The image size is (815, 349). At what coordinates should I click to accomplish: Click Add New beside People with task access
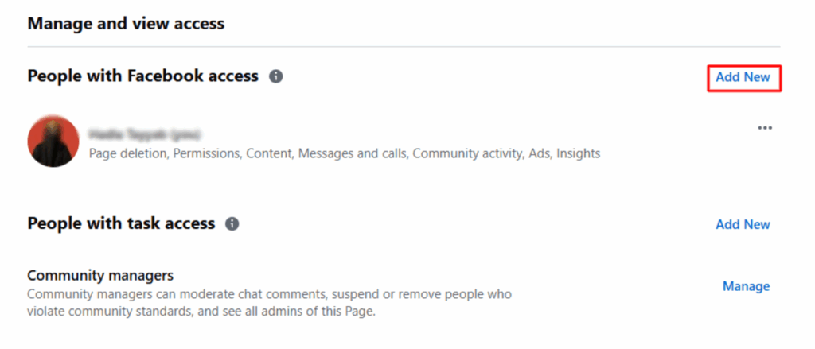tap(743, 224)
